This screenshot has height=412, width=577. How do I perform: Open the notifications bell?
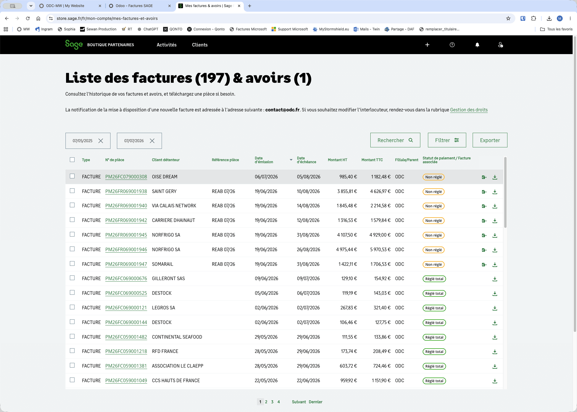pyautogui.click(x=477, y=45)
